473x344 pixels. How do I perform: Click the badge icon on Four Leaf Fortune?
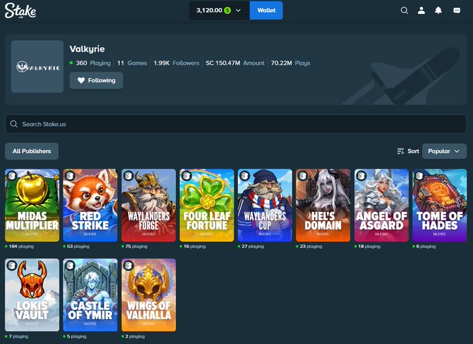click(x=186, y=175)
